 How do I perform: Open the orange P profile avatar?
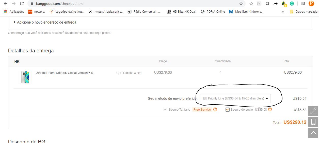point(311,4)
